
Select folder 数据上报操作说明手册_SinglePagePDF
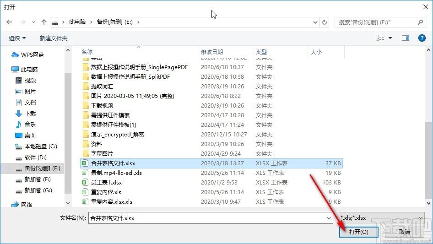[140, 67]
